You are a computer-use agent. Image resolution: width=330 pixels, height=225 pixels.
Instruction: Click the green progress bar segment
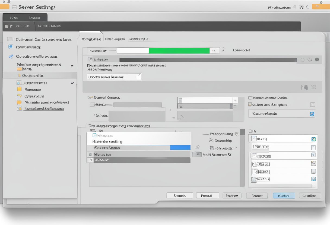[179, 51]
